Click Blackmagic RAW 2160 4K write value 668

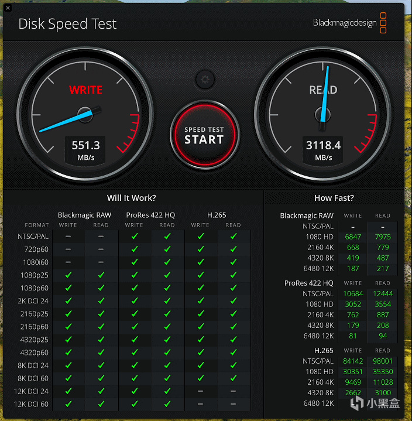[x=353, y=247]
